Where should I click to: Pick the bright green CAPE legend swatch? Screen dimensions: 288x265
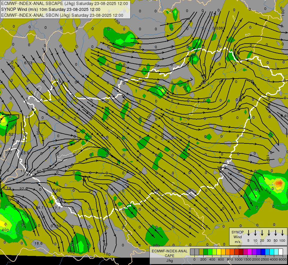point(210,252)
